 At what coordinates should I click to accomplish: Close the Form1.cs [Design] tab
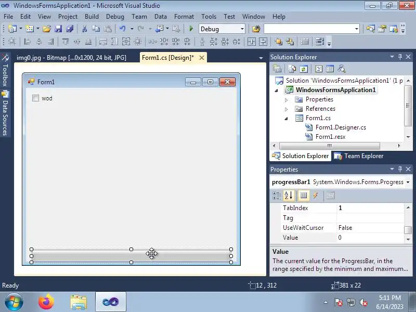(x=202, y=58)
